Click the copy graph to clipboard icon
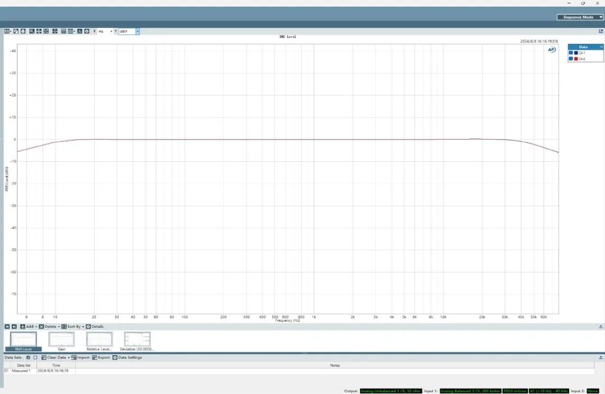The width and height of the screenshot is (605, 394). [16, 31]
